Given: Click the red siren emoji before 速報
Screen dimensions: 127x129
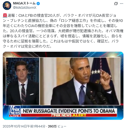Looking at the screenshot, I should 5,15.
